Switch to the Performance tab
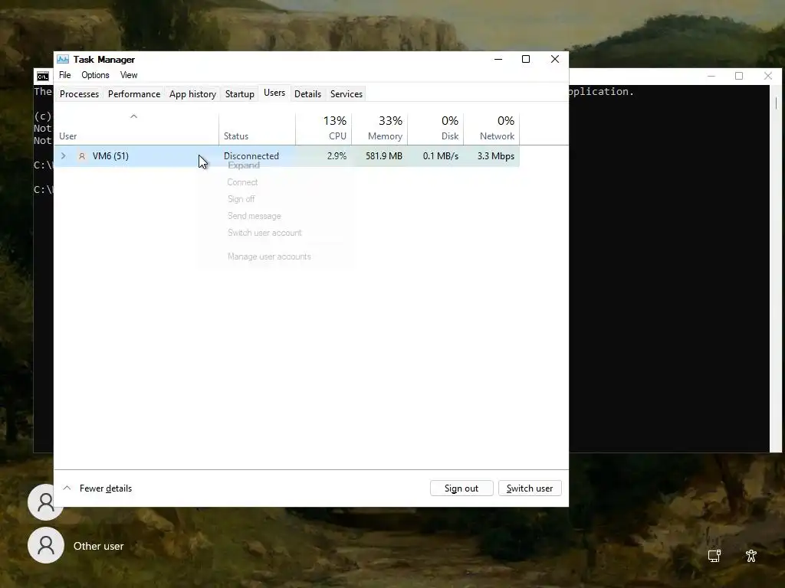The height and width of the screenshot is (588, 785). pyautogui.click(x=134, y=94)
